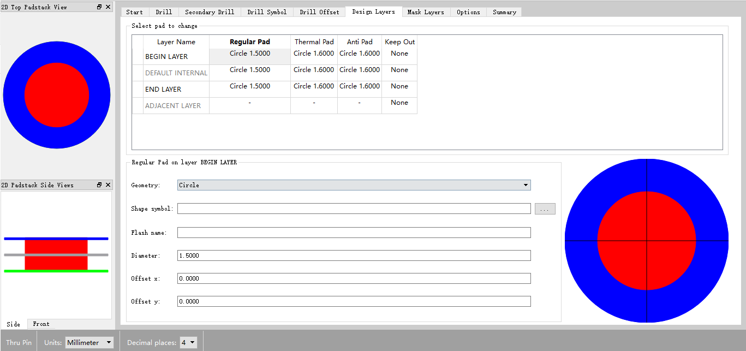
Task: Select DEFAULT INTERNAL Keep Out cell
Action: (x=399, y=73)
